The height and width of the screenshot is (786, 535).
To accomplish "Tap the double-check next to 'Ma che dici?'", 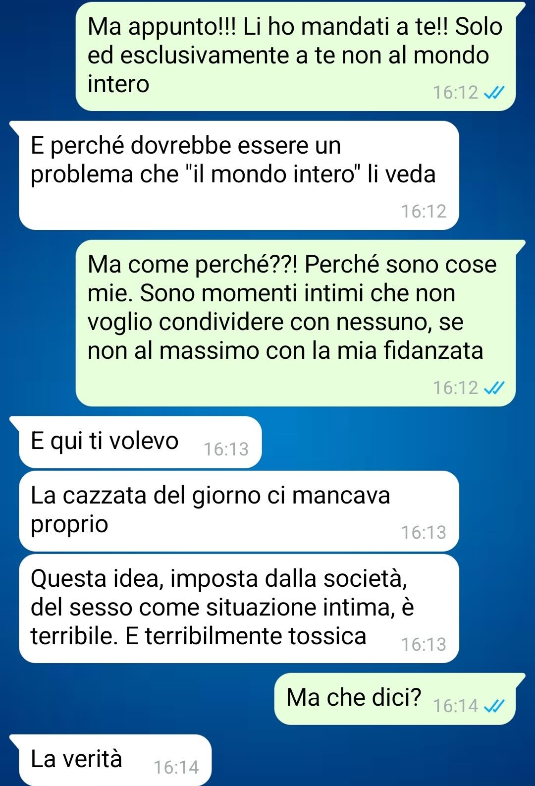I will pos(494,706).
